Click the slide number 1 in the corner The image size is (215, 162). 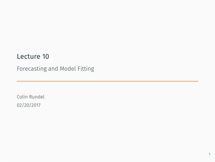click(x=210, y=154)
